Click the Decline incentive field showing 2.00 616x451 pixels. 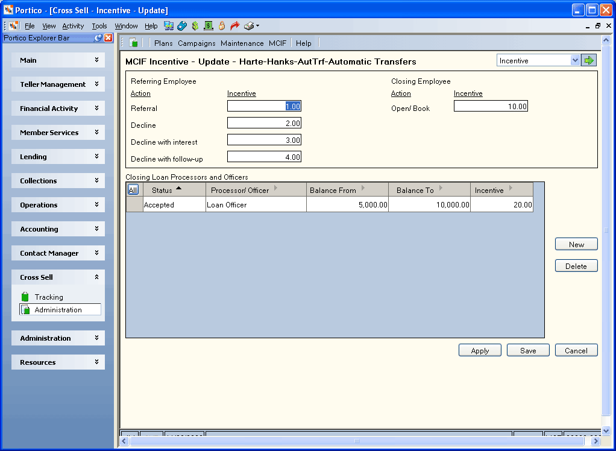264,123
